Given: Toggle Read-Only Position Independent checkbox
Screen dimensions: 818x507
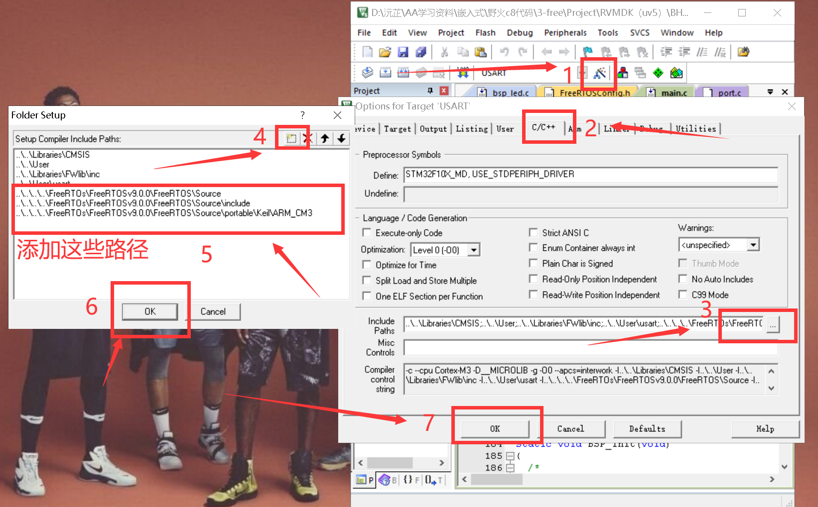Looking at the screenshot, I should coord(533,279).
